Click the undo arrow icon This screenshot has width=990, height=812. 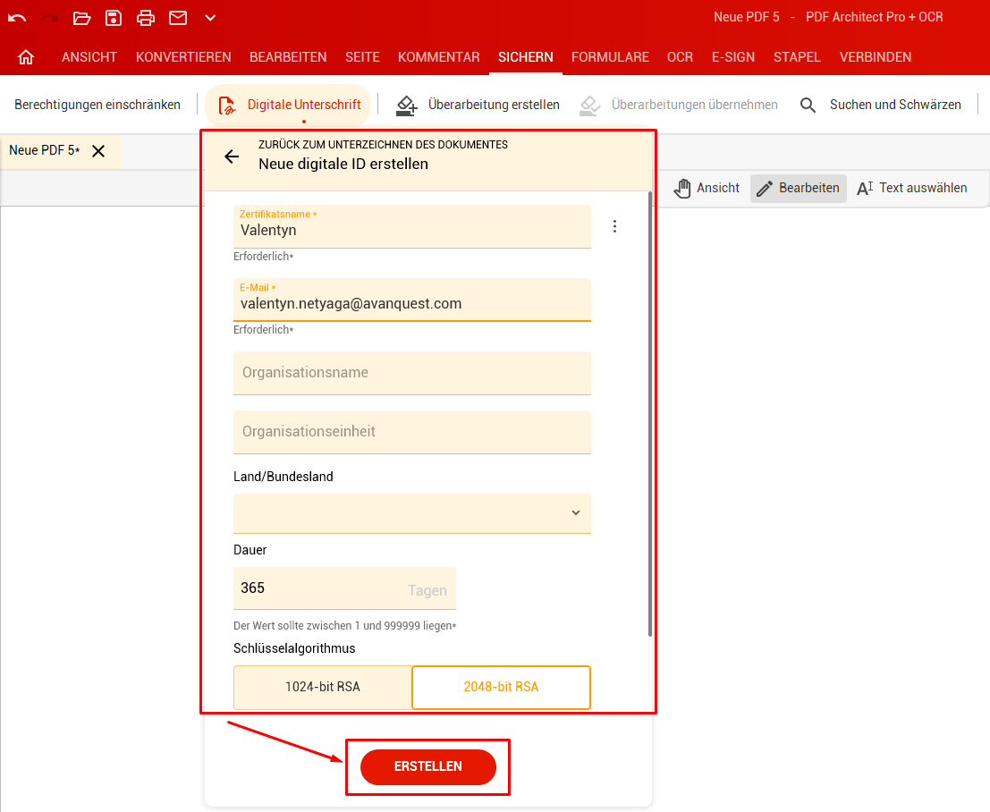(x=17, y=18)
